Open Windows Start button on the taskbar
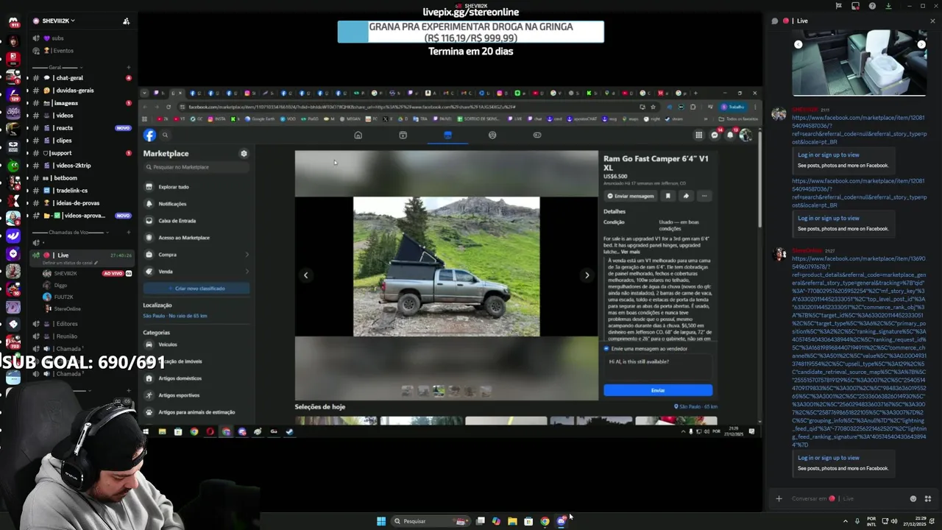 381,521
